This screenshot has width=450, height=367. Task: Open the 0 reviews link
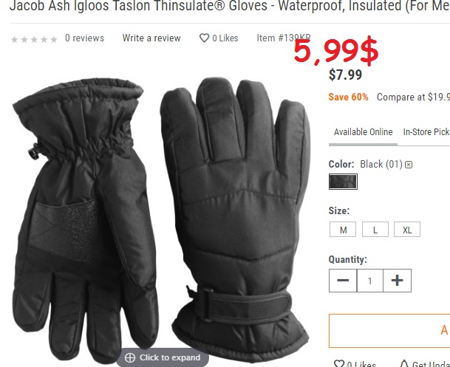(85, 38)
